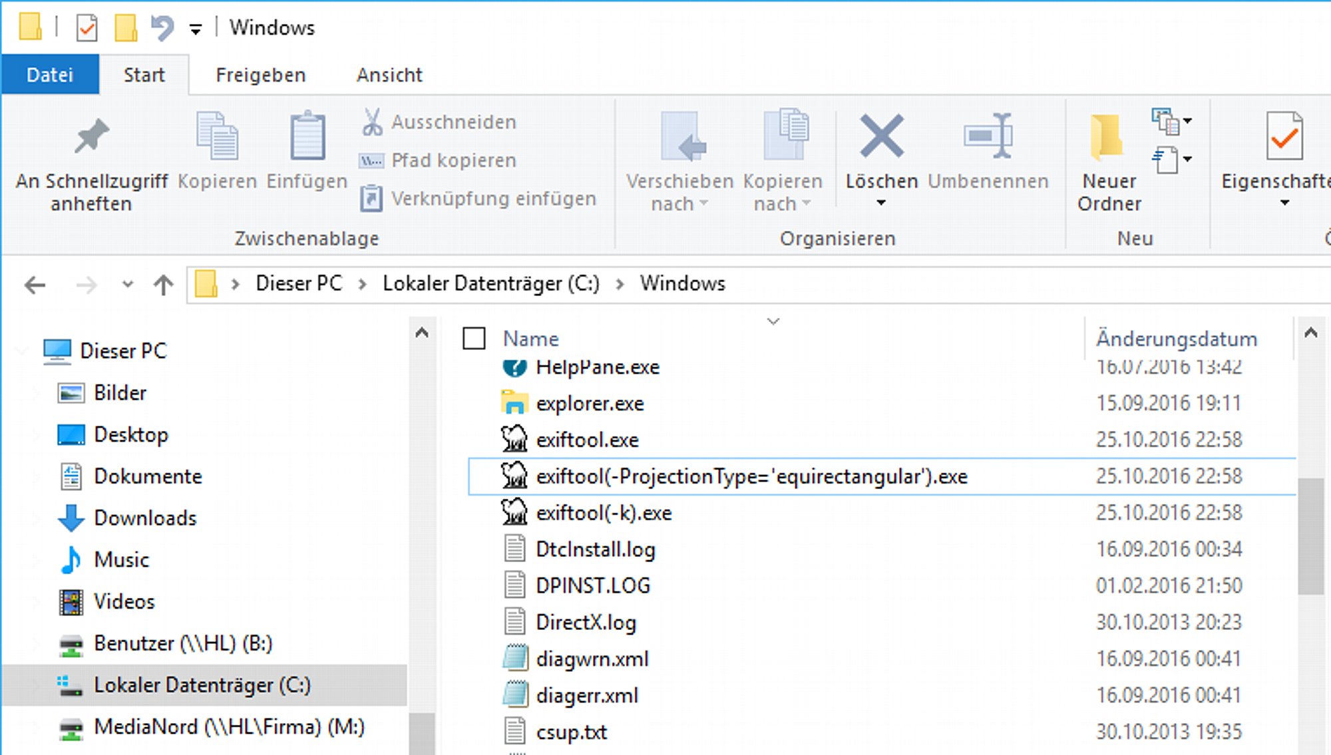
Task: Click the Eigenschaften properties icon
Action: 1284,136
